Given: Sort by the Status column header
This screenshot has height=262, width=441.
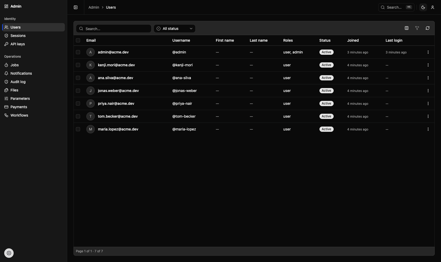Looking at the screenshot, I should [325, 40].
